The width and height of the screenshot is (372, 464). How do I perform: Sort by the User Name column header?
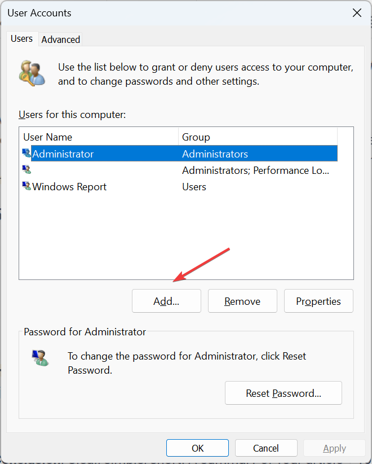point(99,137)
